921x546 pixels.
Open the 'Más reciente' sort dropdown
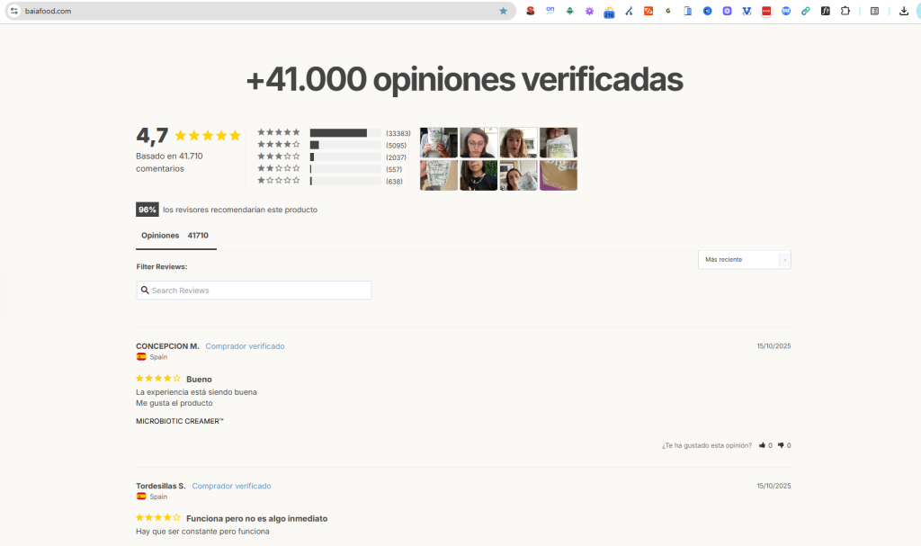point(739,259)
